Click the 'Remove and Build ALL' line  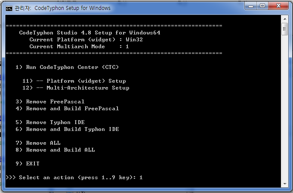55,150
